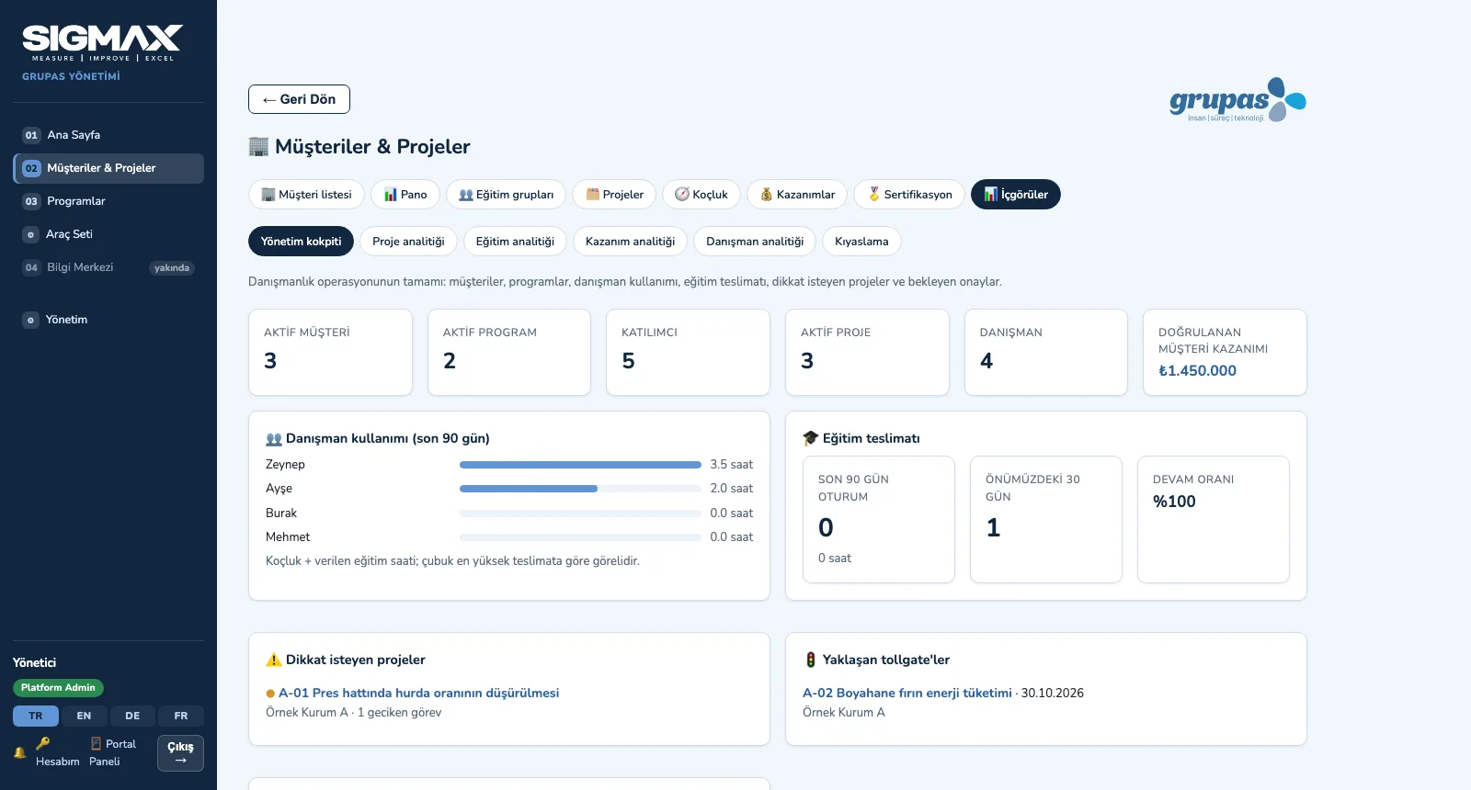Switch language to DE

click(x=132, y=716)
